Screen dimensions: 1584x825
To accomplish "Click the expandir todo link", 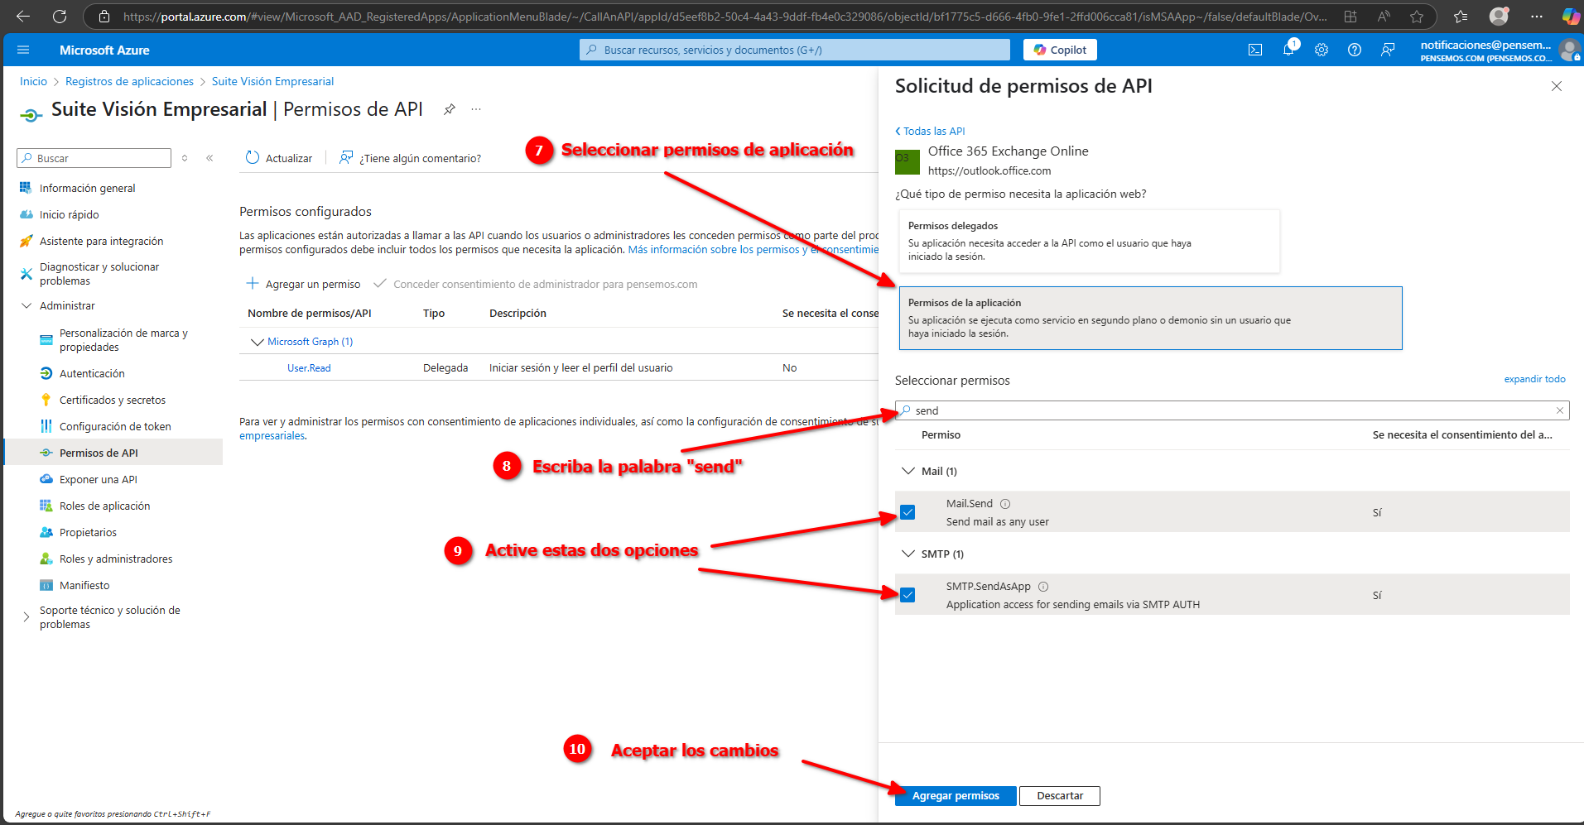I will (1534, 379).
